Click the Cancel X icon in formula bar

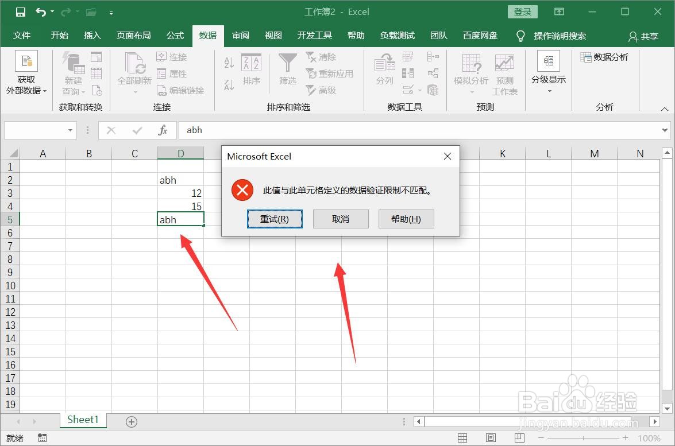[x=111, y=130]
